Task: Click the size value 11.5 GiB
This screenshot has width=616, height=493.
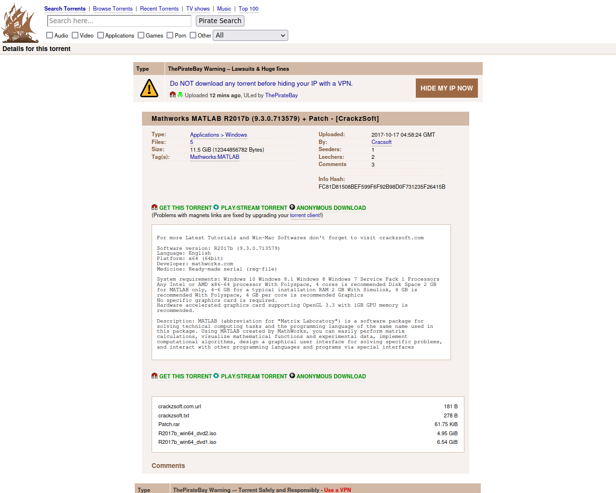Action: click(x=227, y=150)
